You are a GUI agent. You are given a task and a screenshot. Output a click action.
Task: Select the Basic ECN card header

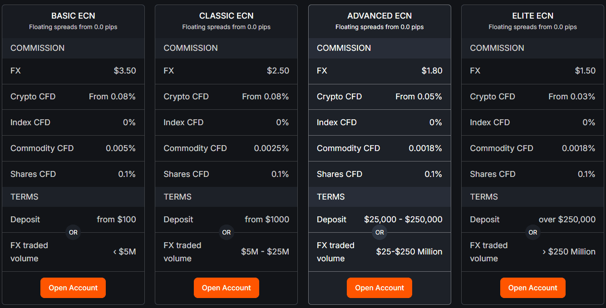coord(73,15)
